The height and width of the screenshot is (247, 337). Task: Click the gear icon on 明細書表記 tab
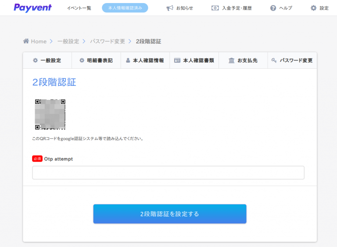[x=82, y=60]
